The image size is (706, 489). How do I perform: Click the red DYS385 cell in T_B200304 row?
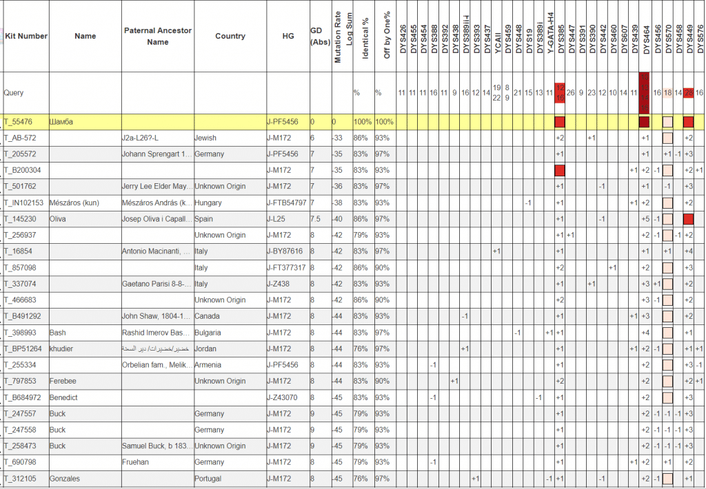pyautogui.click(x=560, y=170)
